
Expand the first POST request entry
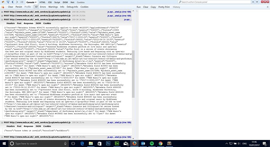2,12
